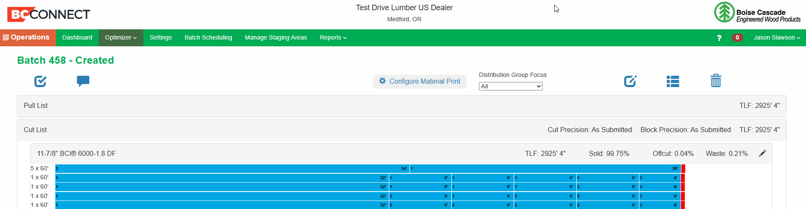Click Pull List TLF: 2925' 4" value
The width and height of the screenshot is (806, 209).
760,106
